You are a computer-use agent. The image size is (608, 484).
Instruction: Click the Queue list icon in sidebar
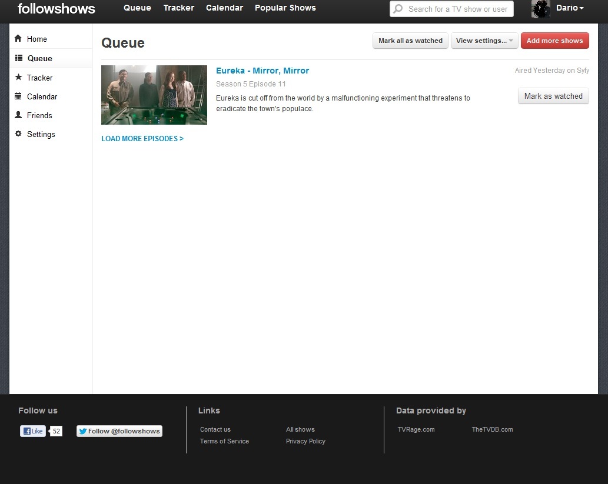[19, 58]
